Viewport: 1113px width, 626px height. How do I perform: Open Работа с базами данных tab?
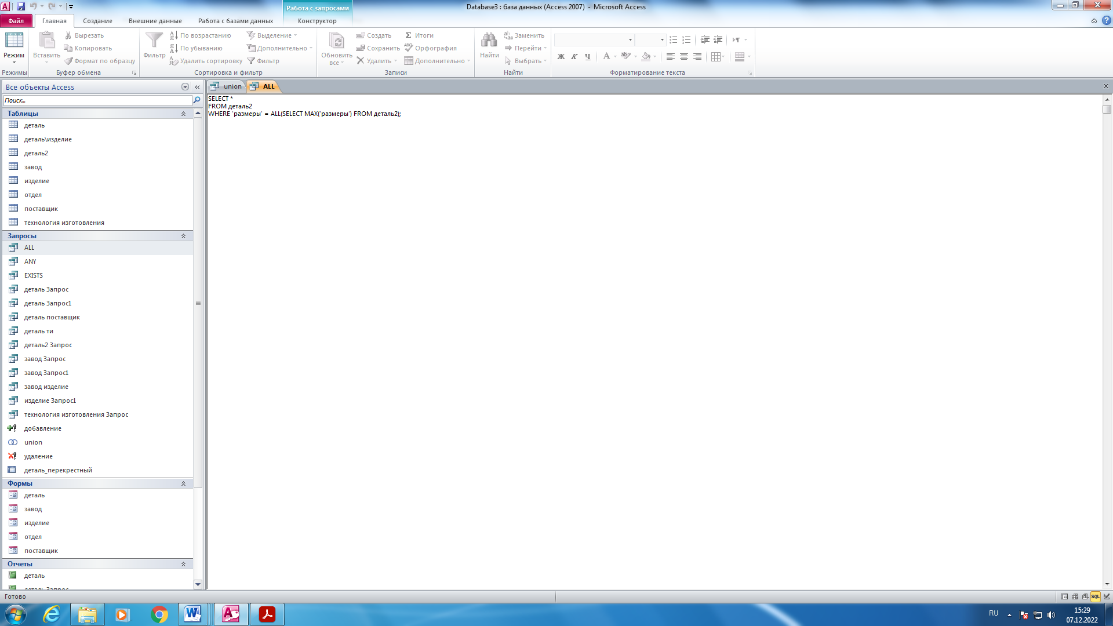click(235, 21)
